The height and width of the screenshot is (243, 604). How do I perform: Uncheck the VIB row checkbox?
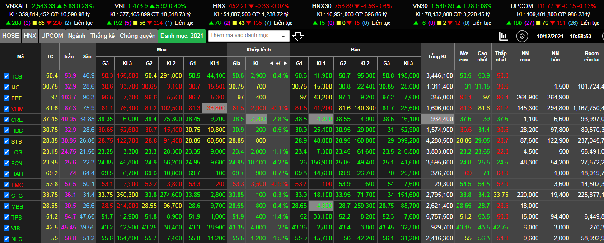point(6,228)
